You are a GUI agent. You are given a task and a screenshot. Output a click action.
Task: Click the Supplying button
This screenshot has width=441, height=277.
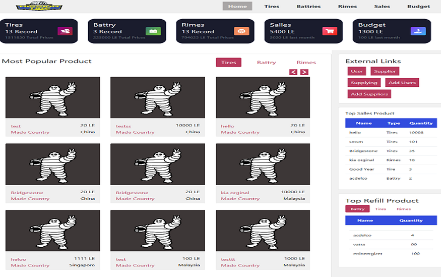[x=364, y=82]
